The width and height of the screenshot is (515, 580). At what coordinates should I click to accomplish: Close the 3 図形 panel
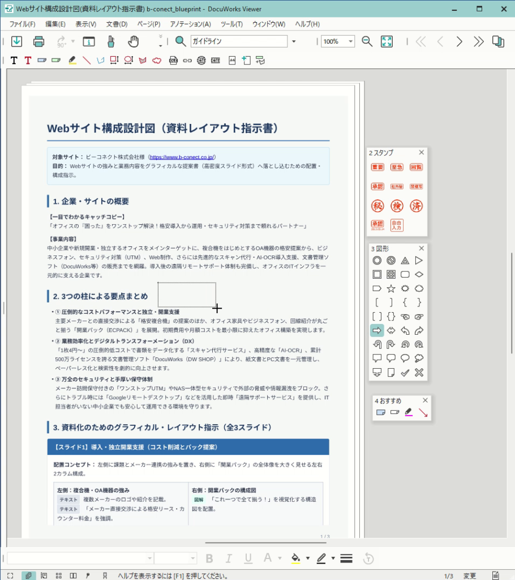422,248
